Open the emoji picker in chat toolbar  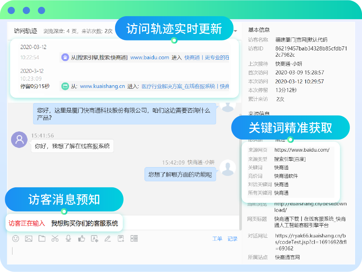[x=15, y=239]
